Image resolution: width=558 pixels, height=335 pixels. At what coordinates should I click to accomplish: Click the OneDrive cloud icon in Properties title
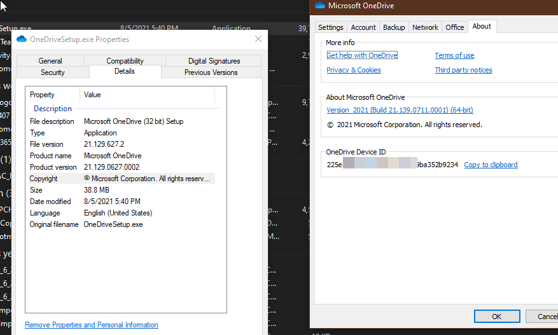pyautogui.click(x=22, y=39)
